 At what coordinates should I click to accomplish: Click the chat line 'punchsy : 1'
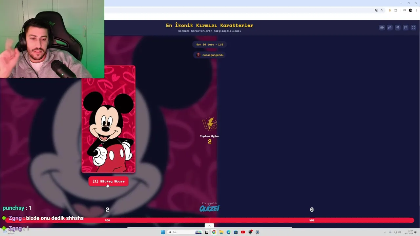click(17, 208)
